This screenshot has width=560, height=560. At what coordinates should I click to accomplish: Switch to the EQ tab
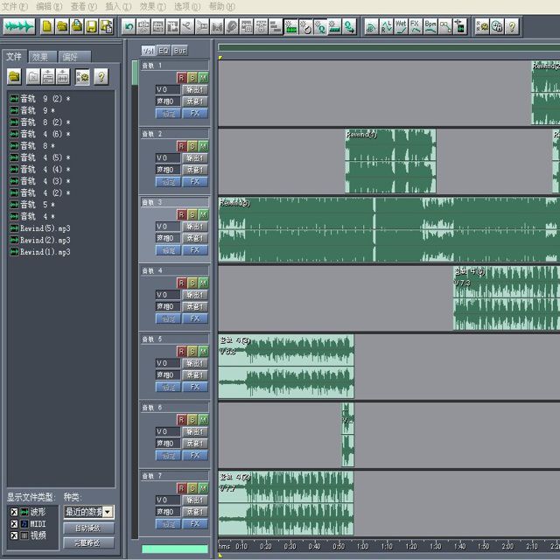click(164, 51)
